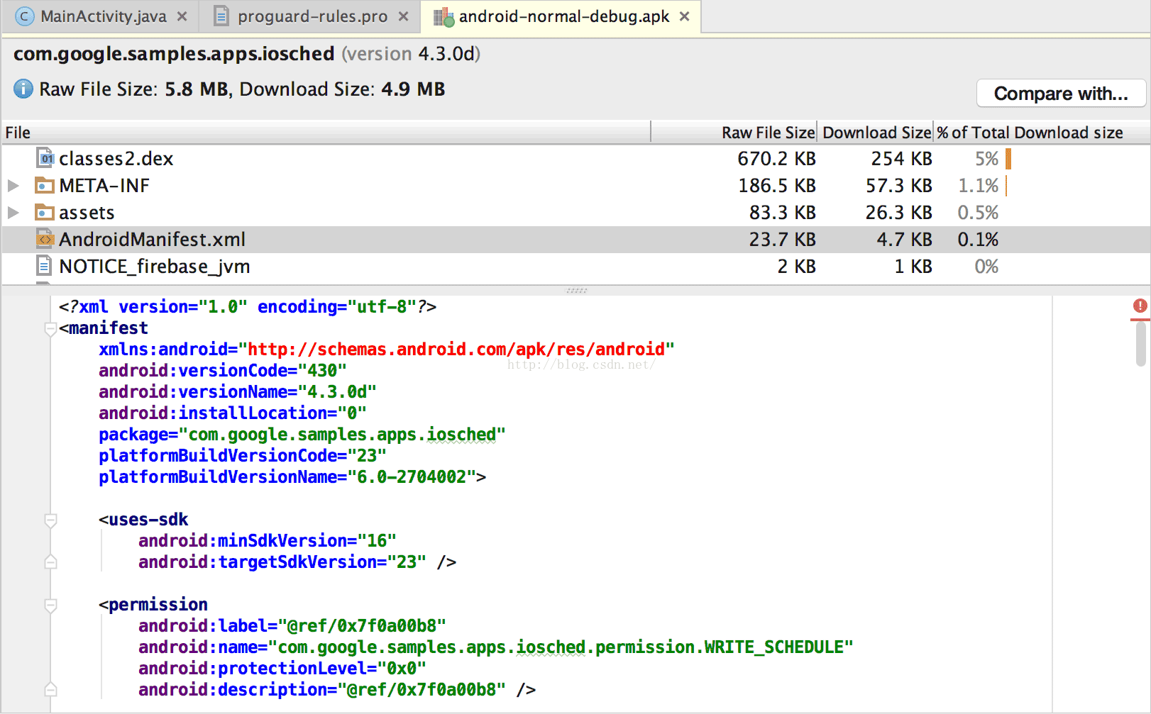This screenshot has height=714, width=1151.
Task: Fold the permission XML block
Action: tap(50, 606)
